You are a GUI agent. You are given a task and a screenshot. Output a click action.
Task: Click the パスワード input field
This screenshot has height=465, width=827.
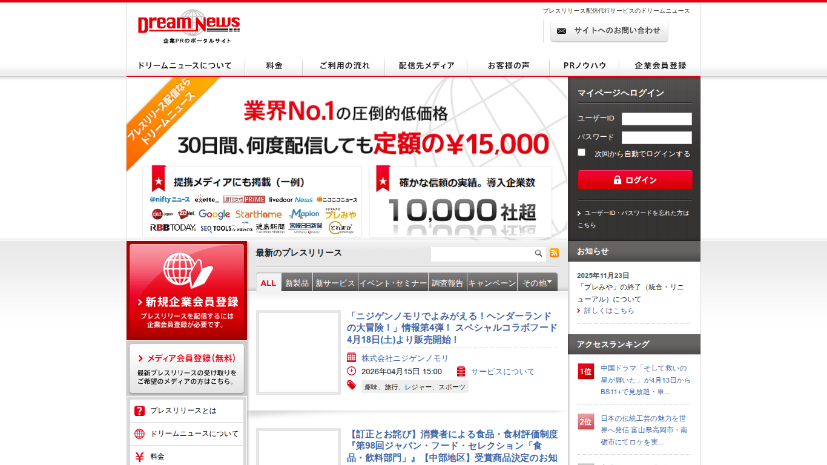coord(657,137)
